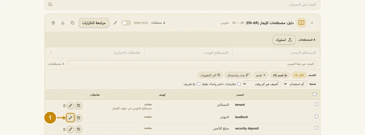Focus the المصطلح المصدر source term field
The image size is (365, 135).
coord(276,53)
